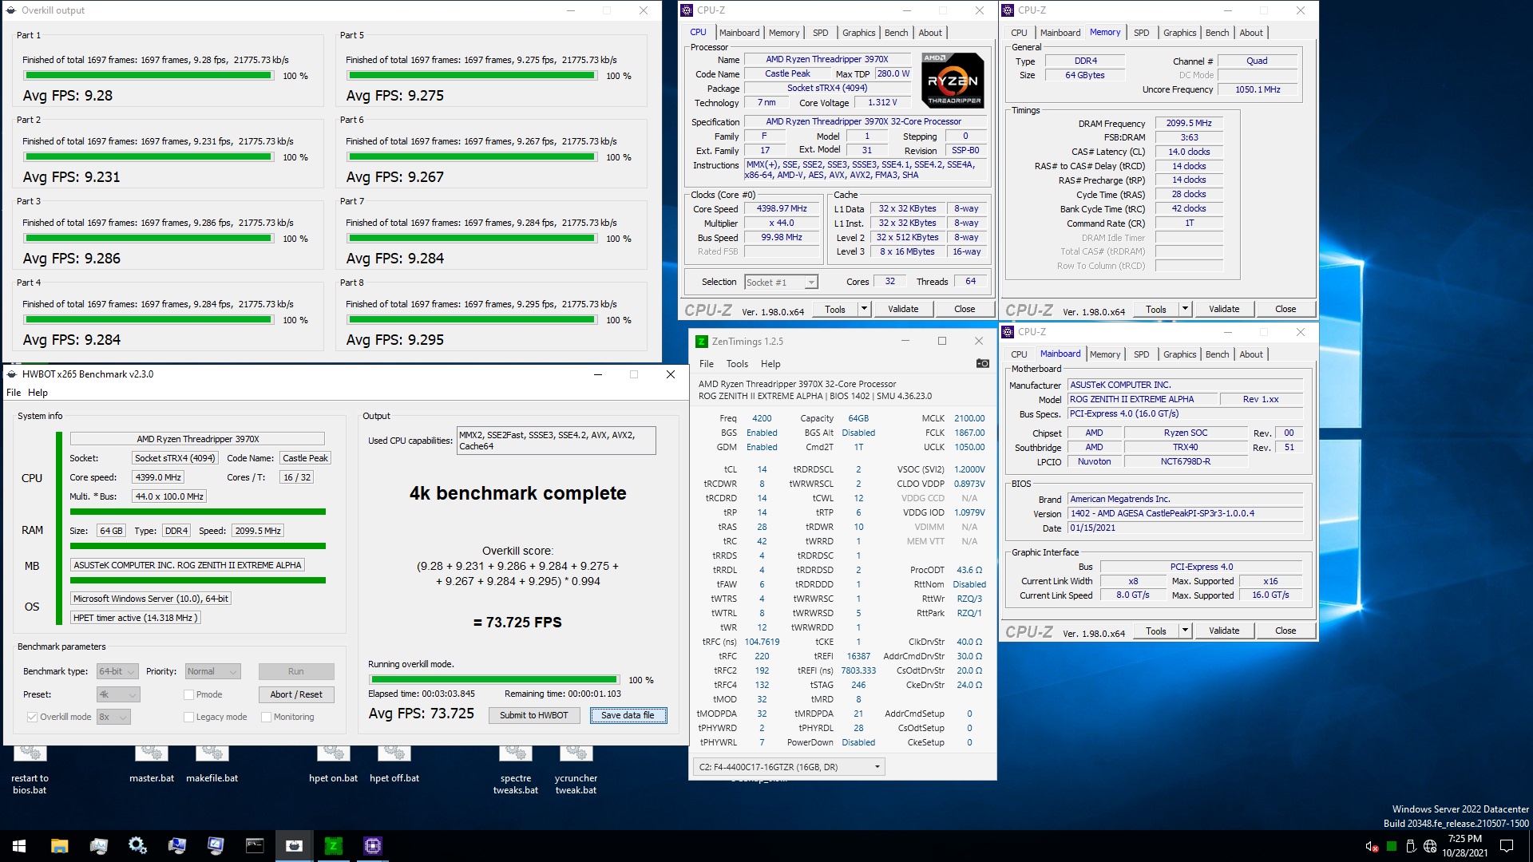Image resolution: width=1533 pixels, height=862 pixels.
Task: Open Graphics tab in CPU-Z Mainboard window
Action: click(1179, 354)
